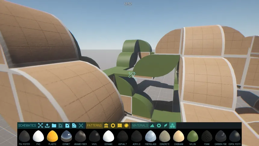Choose the Chobham beige material

tap(179, 136)
